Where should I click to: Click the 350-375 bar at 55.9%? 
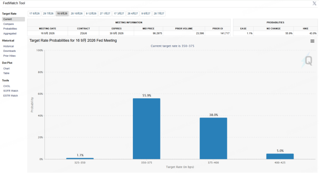click(x=147, y=129)
